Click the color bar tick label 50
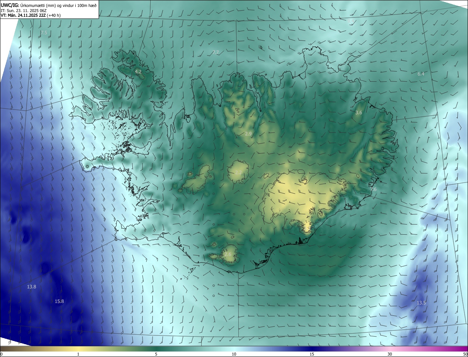The width and height of the screenshot is (468, 357). click(465, 354)
